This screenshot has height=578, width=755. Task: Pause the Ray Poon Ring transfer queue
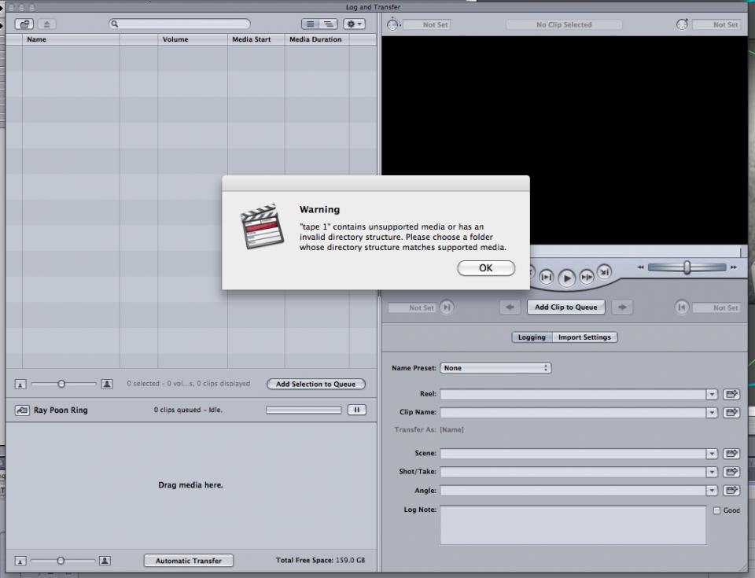point(356,410)
